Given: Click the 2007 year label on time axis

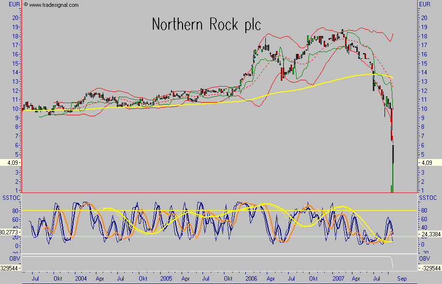Looking at the screenshot, I should tap(338, 278).
